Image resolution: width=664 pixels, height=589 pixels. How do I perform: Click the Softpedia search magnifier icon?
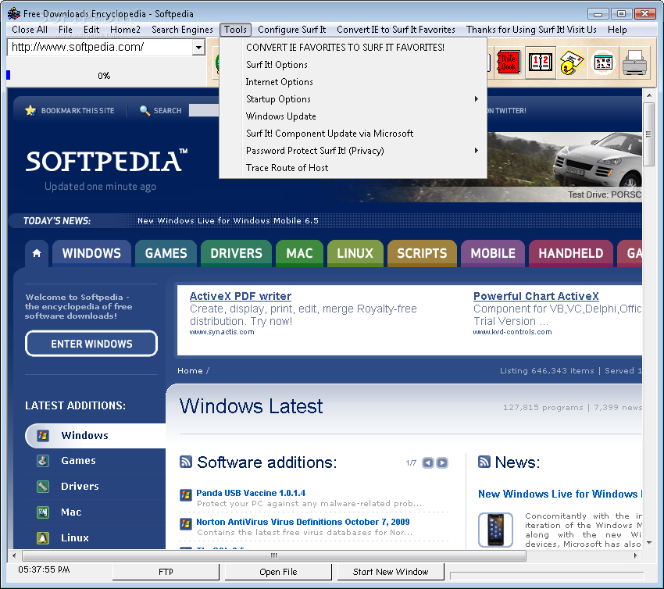pyautogui.click(x=145, y=110)
